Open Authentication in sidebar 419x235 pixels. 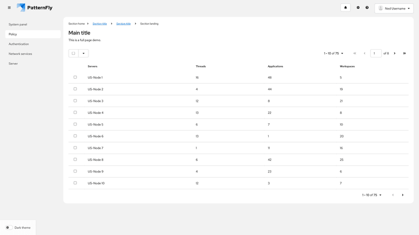tap(33, 44)
